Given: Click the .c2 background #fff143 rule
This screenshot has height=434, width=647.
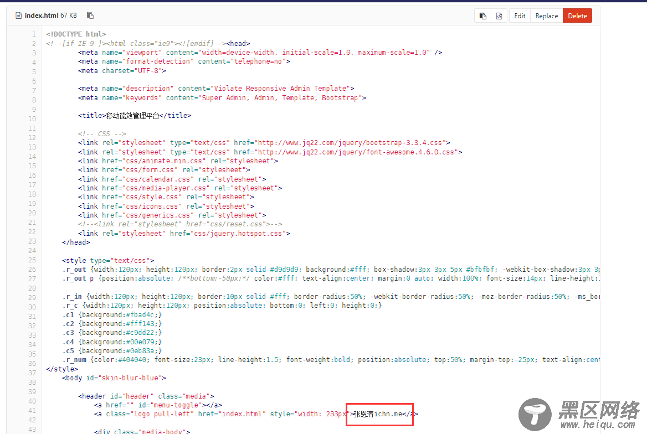Looking at the screenshot, I should pyautogui.click(x=112, y=324).
